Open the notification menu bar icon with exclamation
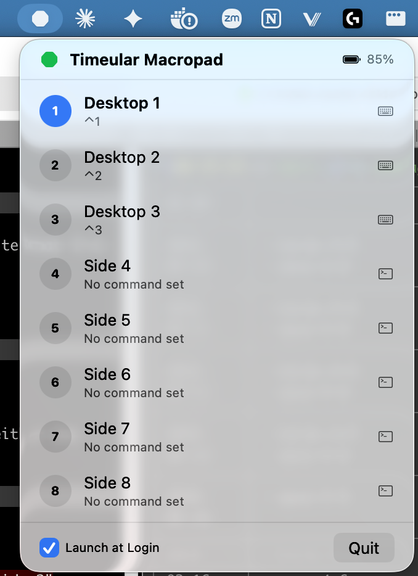The height and width of the screenshot is (576, 418). click(185, 19)
